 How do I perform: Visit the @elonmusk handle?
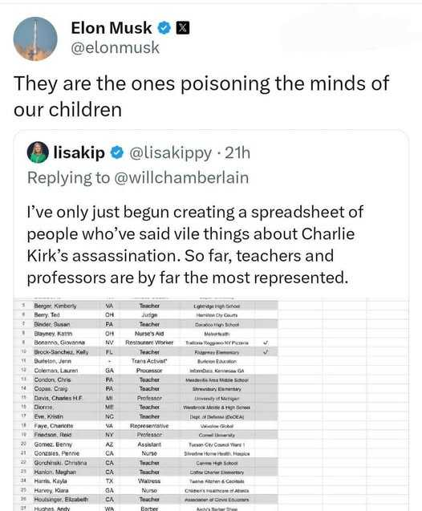click(x=115, y=48)
